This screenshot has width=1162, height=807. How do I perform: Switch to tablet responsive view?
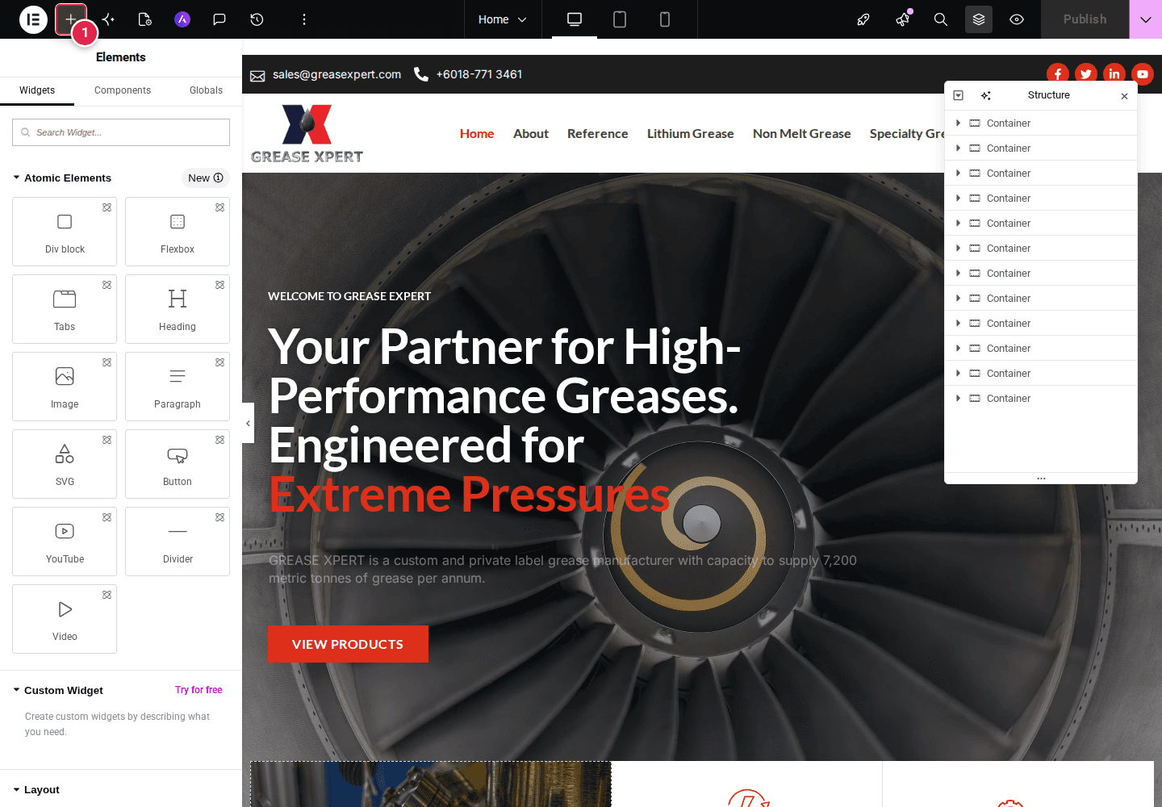620,19
